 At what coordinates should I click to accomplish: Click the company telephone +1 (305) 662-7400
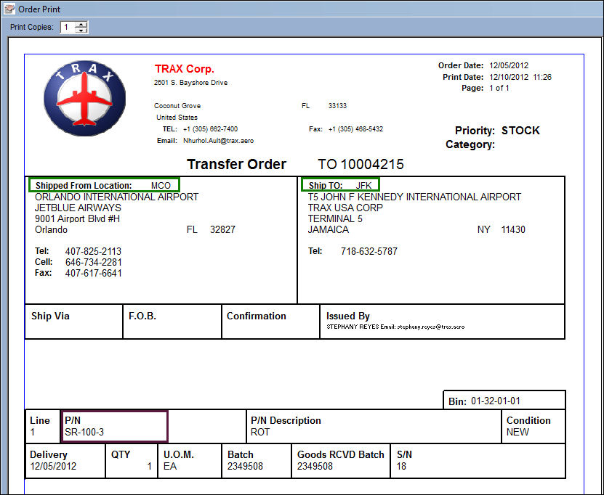coord(210,129)
